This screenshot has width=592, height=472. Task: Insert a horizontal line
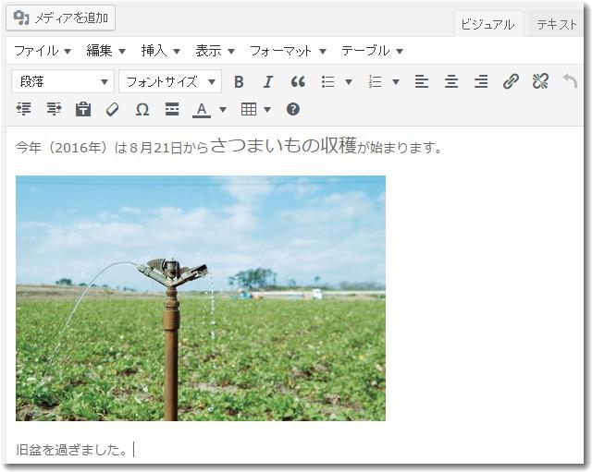172,109
